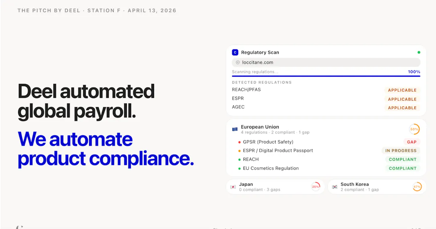Click the GAP badge for GPSR
This screenshot has height=229, width=436.
[412, 142]
